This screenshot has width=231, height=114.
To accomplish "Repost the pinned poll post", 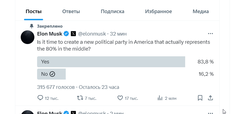I will 80,98.
